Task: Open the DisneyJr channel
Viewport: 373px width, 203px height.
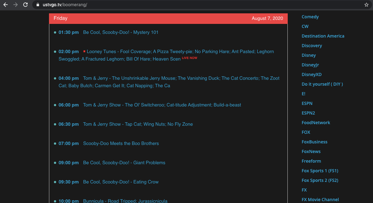Action: (x=310, y=65)
